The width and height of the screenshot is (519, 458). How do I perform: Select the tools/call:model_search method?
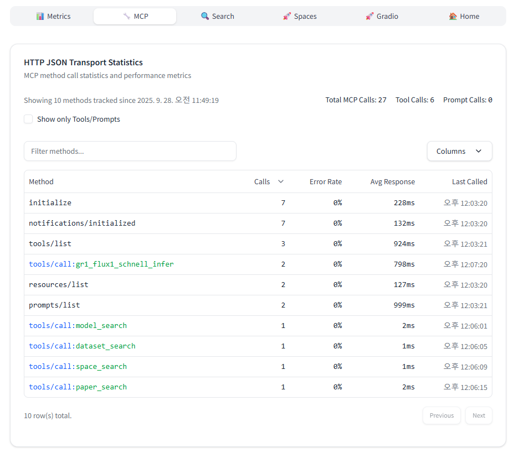point(78,326)
